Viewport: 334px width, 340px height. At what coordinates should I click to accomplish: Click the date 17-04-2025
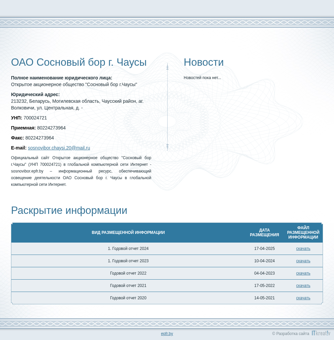[x=264, y=249]
